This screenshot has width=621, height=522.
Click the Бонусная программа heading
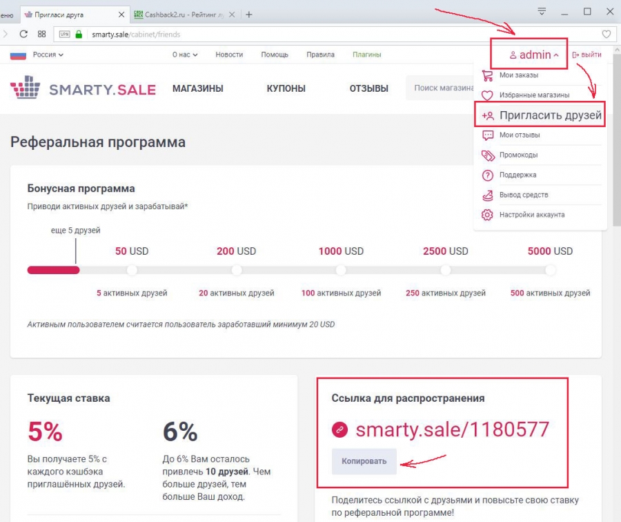[x=81, y=188]
